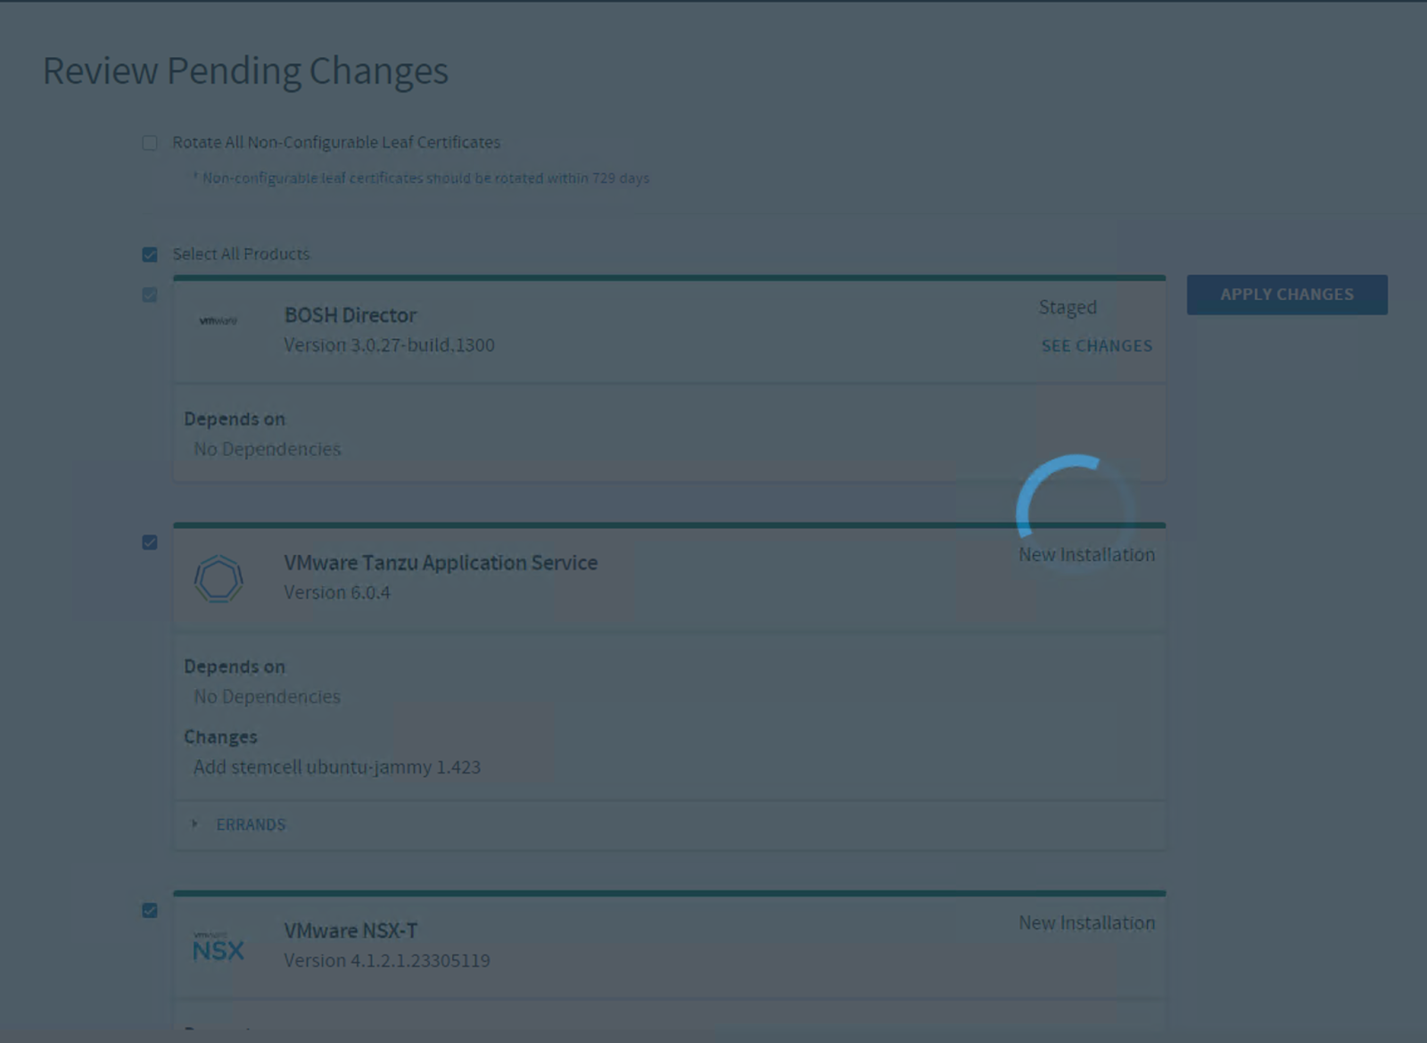Click Version 6.0.4 text

337,592
